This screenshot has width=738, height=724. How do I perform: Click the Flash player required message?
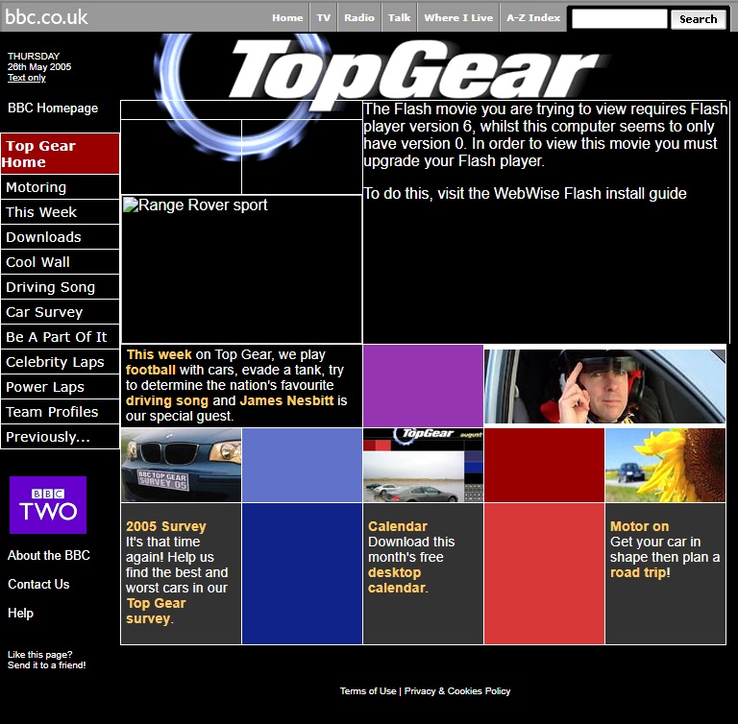point(545,135)
